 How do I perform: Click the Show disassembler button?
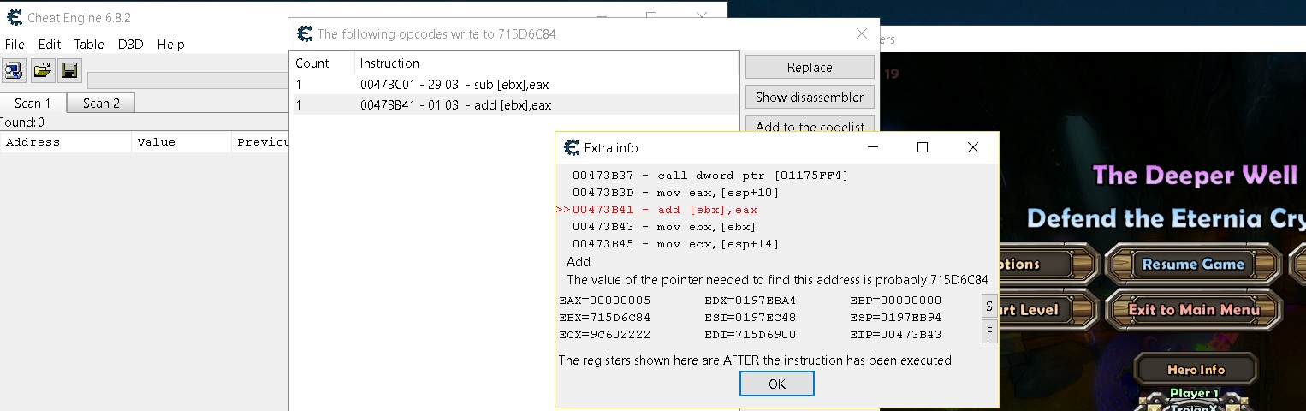point(809,98)
